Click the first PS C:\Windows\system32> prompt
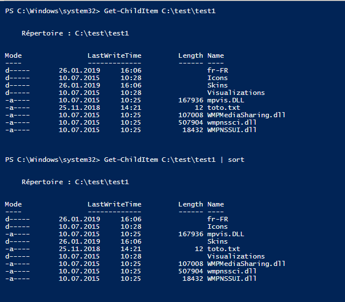This screenshot has width=345, height=302. pos(53,11)
